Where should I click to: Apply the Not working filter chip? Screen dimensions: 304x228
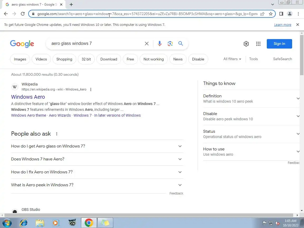pos(154,59)
